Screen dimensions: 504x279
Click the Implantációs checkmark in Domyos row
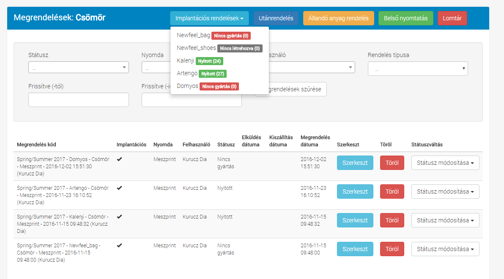(x=120, y=159)
